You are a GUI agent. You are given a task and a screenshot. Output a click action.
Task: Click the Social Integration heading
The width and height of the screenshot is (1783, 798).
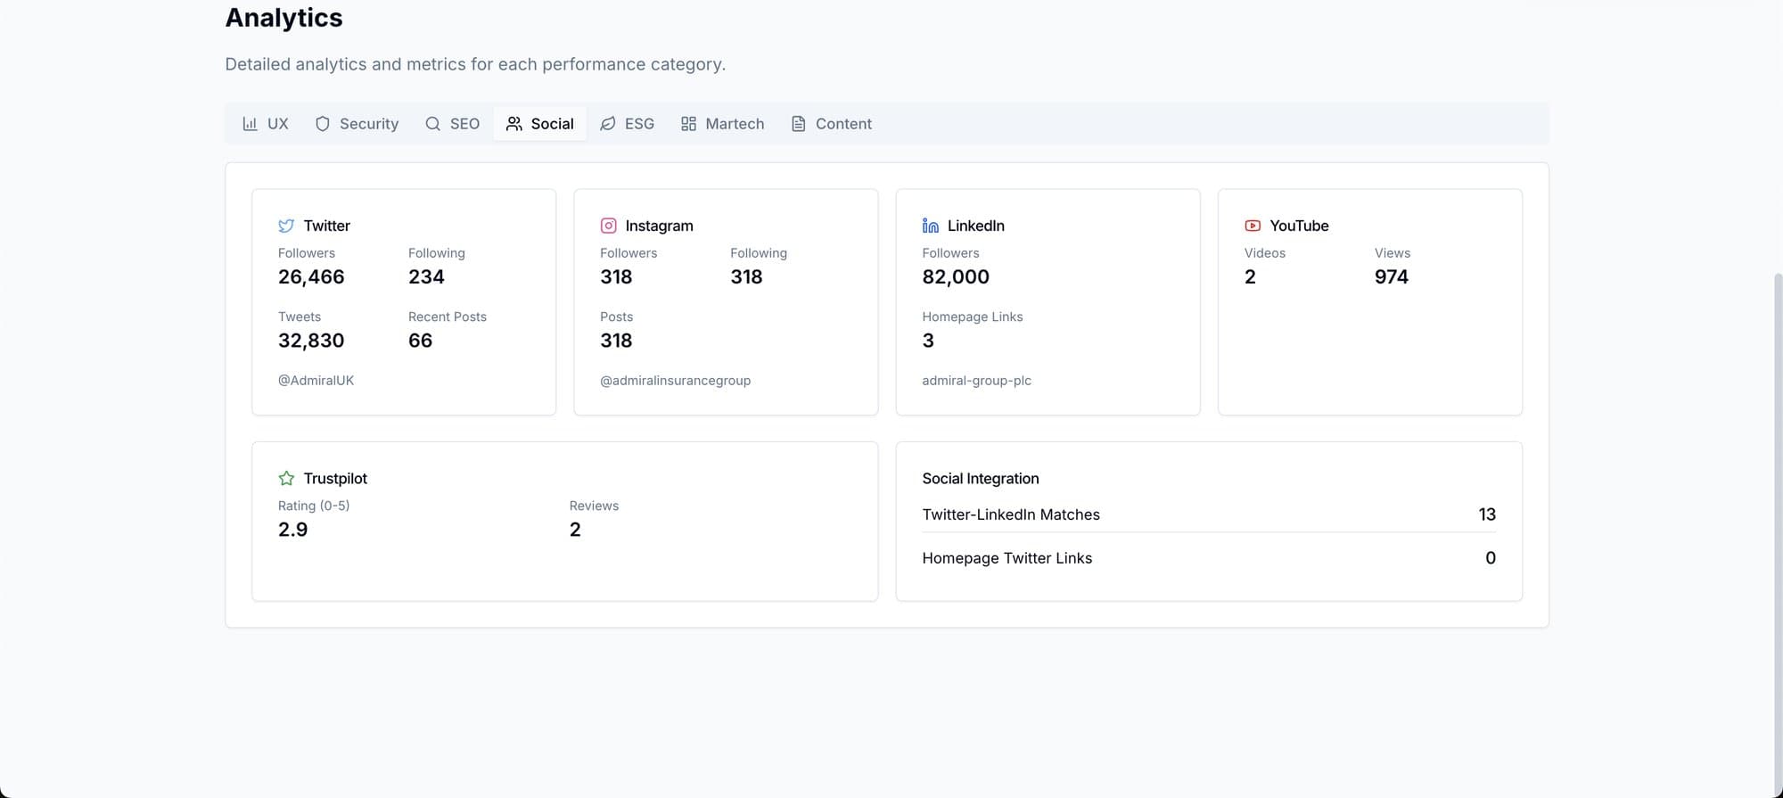pyautogui.click(x=980, y=478)
